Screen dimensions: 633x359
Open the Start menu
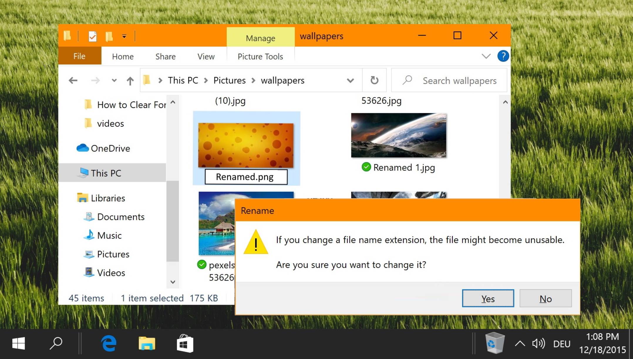[18, 343]
